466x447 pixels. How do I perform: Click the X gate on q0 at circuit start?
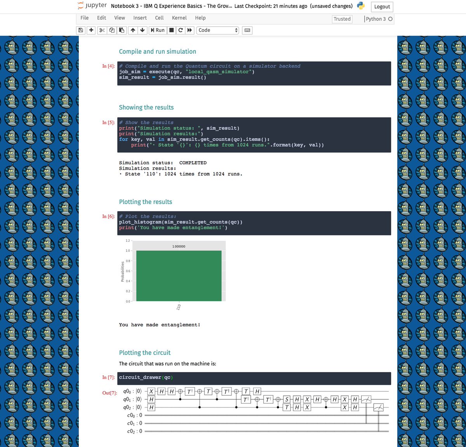pos(151,391)
